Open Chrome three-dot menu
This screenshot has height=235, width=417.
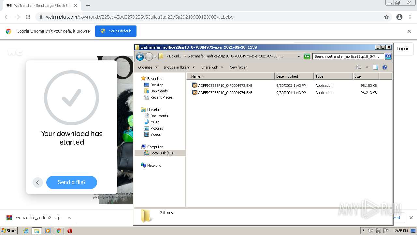410,17
